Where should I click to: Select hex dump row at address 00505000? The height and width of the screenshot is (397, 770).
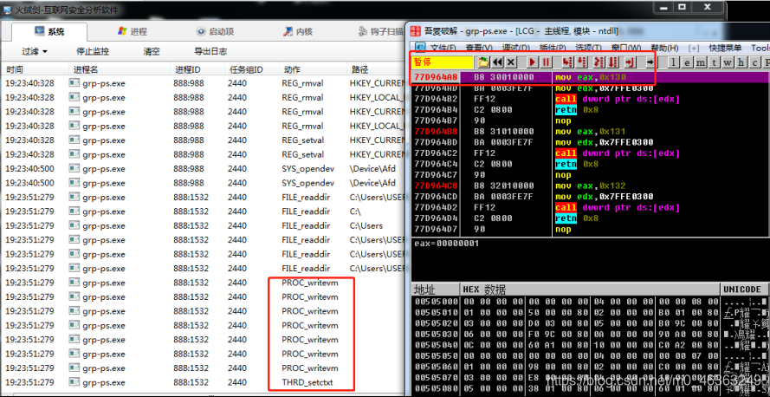point(589,301)
